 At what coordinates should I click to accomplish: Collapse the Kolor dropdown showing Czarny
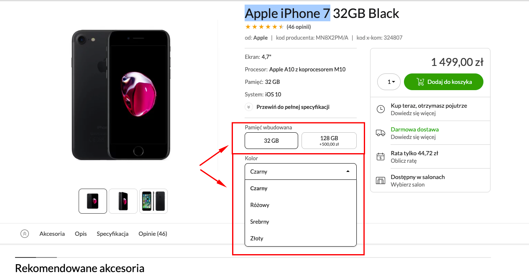tap(301, 172)
